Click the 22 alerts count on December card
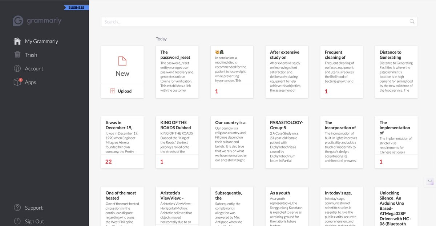Image resolution: width=436 pixels, height=226 pixels. (x=109, y=162)
